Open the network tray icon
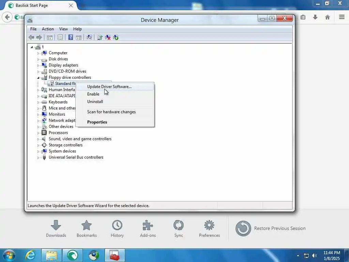Viewport: 349px width, 262px height. pos(306,256)
